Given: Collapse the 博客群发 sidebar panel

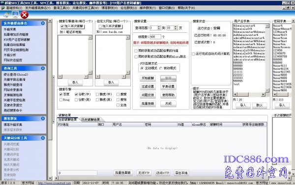Looking at the screenshot, I should coord(43,119).
